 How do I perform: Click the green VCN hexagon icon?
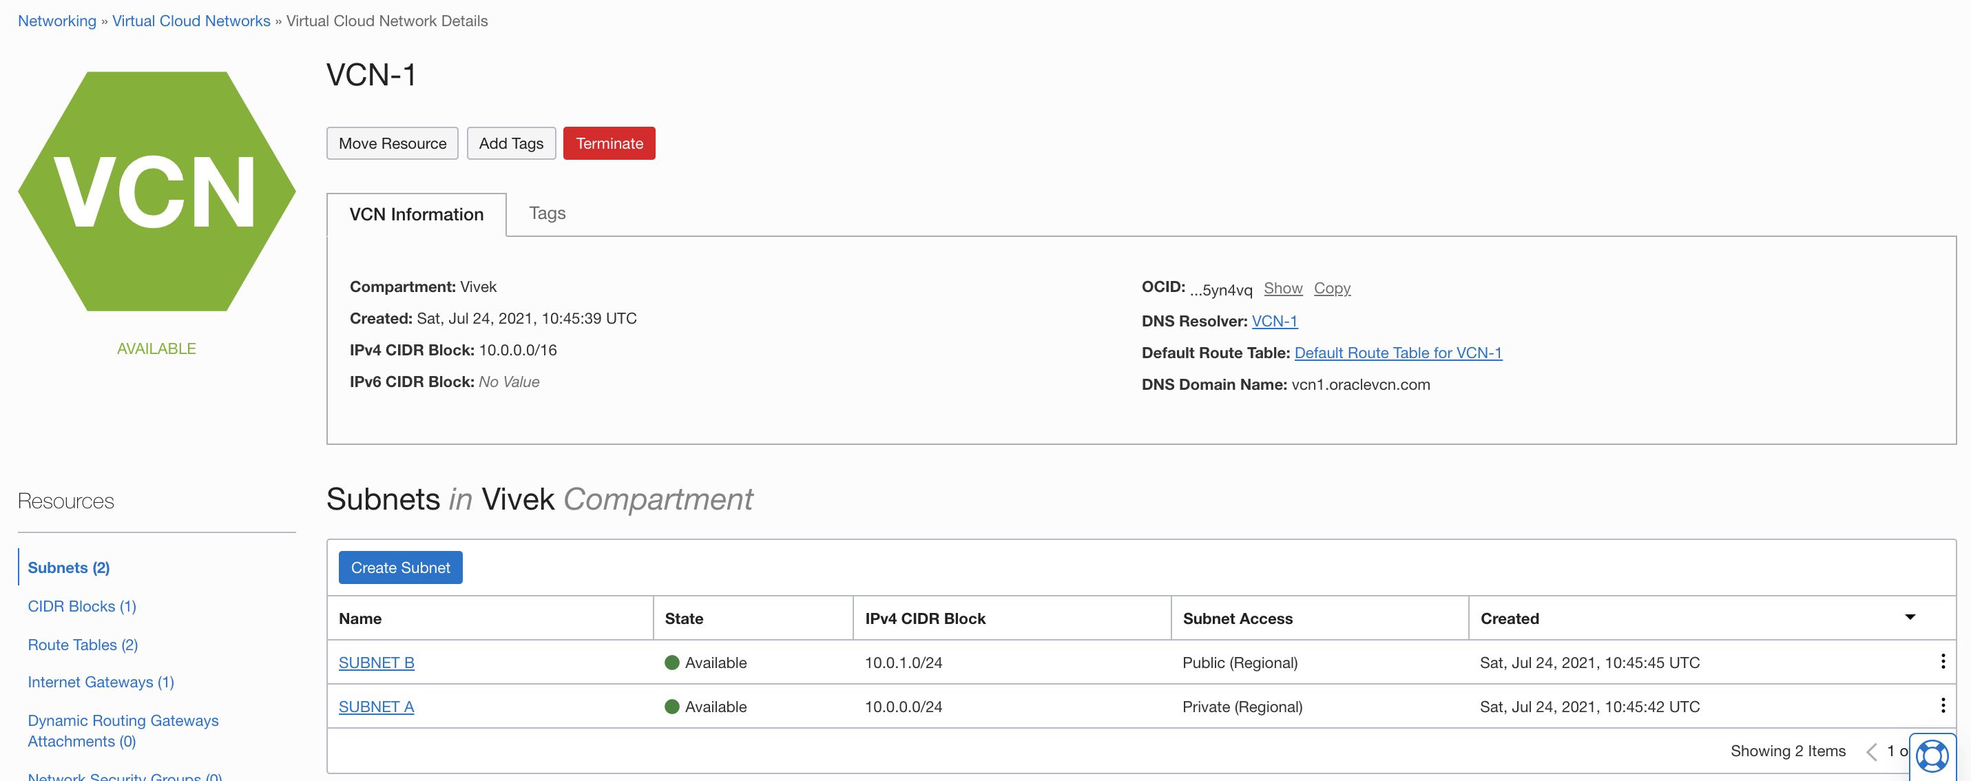pos(157,189)
